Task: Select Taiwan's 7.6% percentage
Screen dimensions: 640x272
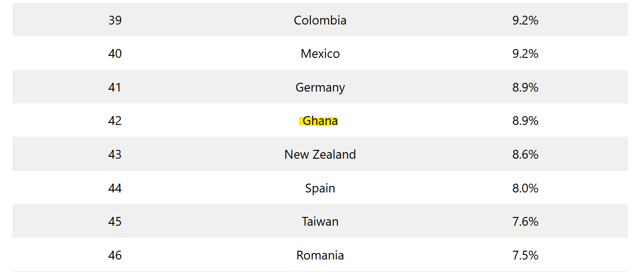Action: pyautogui.click(x=525, y=222)
